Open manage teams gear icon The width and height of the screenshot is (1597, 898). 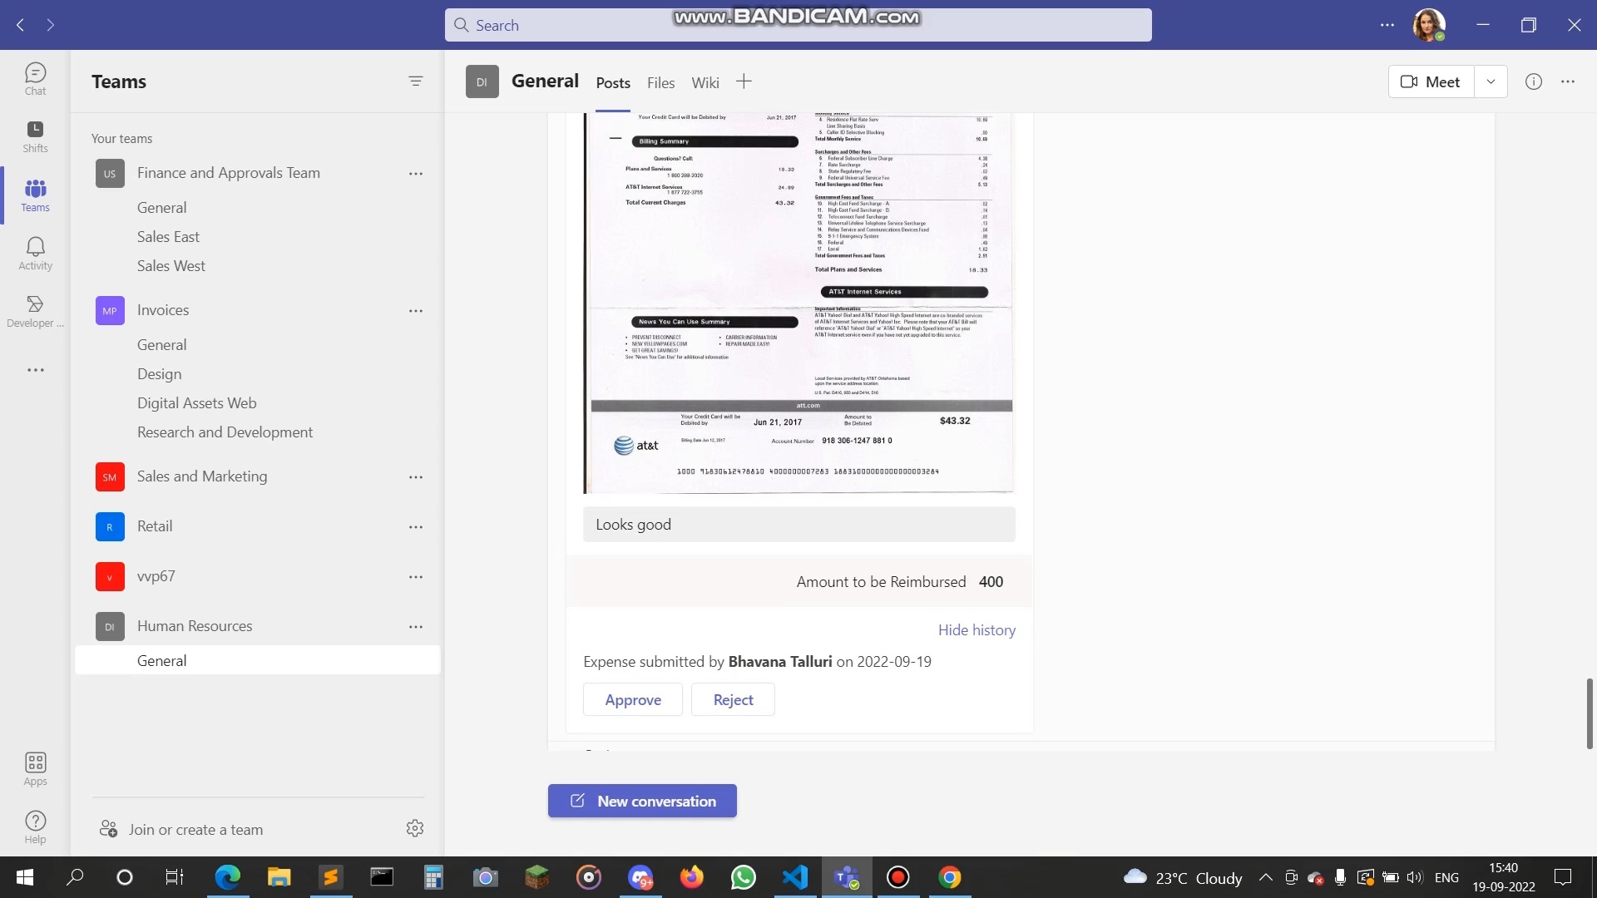pos(415,828)
